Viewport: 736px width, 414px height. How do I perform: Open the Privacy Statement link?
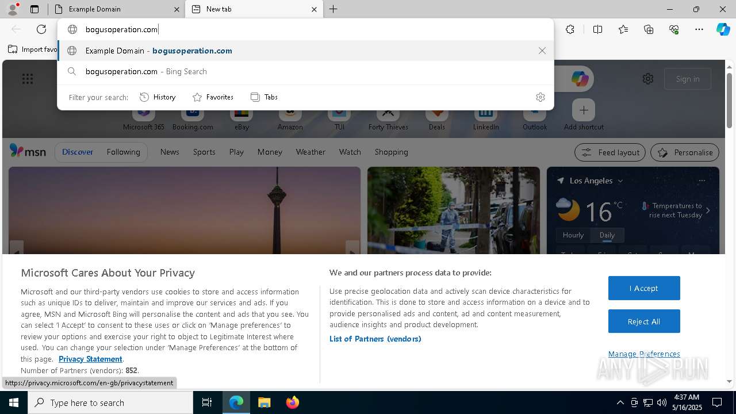pyautogui.click(x=90, y=359)
